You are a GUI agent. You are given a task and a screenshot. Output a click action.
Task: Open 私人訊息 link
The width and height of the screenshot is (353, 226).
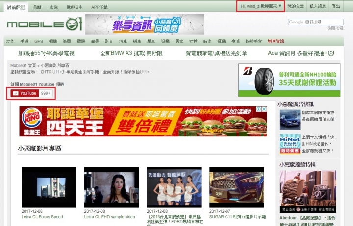click(318, 6)
